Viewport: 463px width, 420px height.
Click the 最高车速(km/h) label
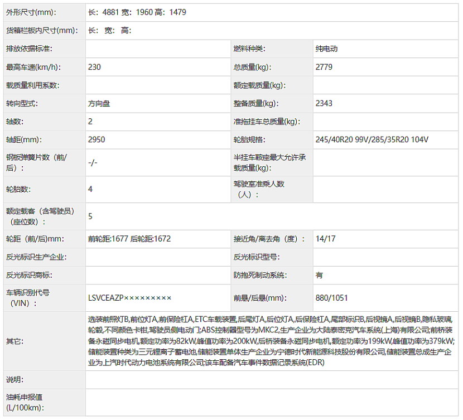33,67
